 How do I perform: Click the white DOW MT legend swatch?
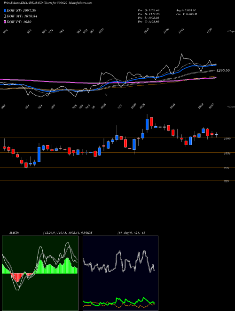point(5,16)
